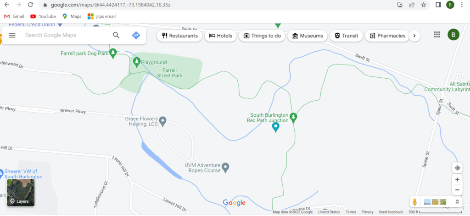Switch map view using Layers thumbnail
Screen dimensions: 470x216
coord(21,193)
